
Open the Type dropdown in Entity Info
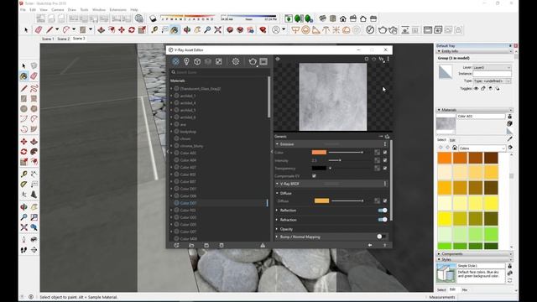492,81
